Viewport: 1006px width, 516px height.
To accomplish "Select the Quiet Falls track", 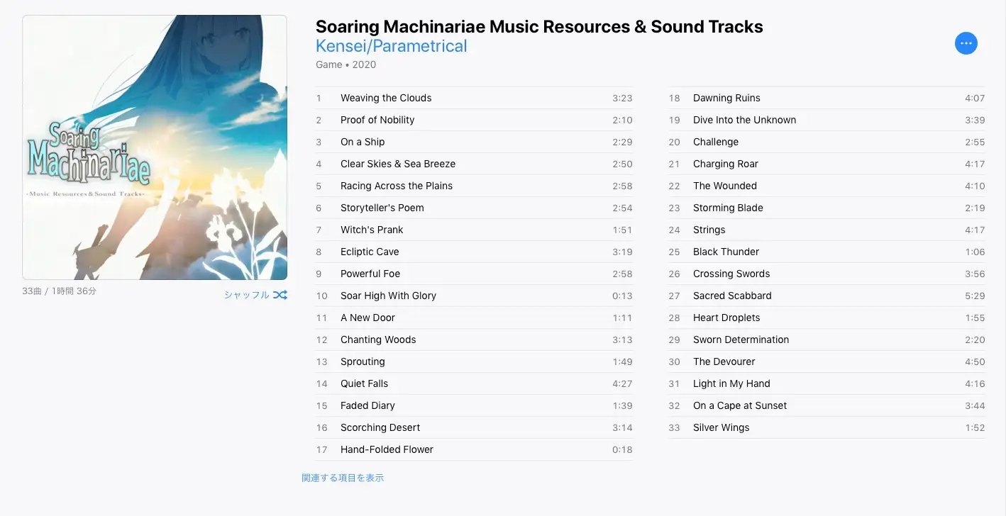I will 364,383.
